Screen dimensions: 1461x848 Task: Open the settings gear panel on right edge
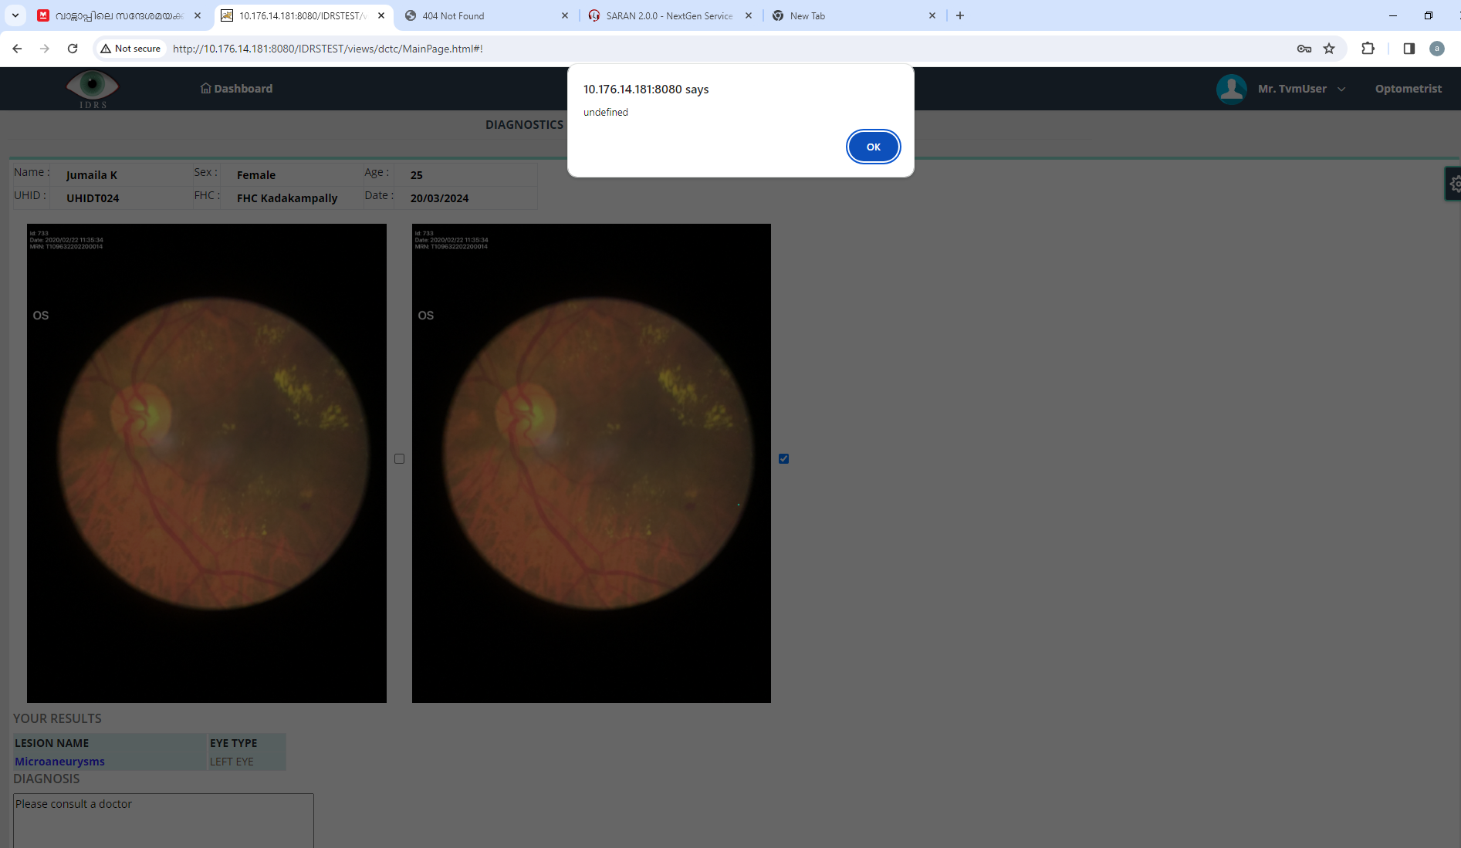pos(1453,184)
